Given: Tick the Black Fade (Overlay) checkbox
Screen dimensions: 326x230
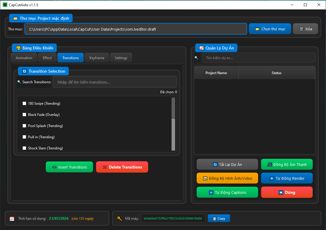Looking at the screenshot, I should (24, 114).
